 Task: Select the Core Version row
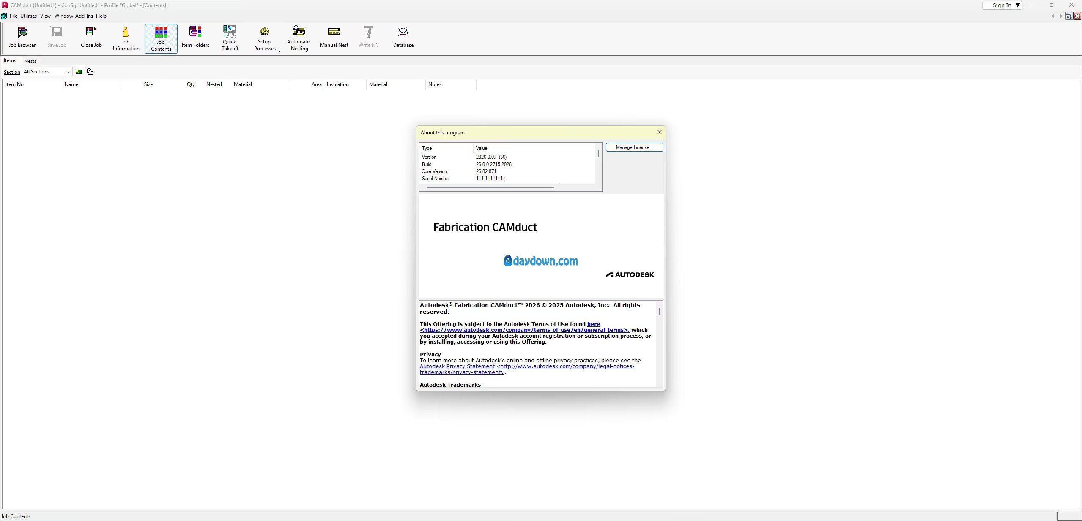tap(507, 171)
